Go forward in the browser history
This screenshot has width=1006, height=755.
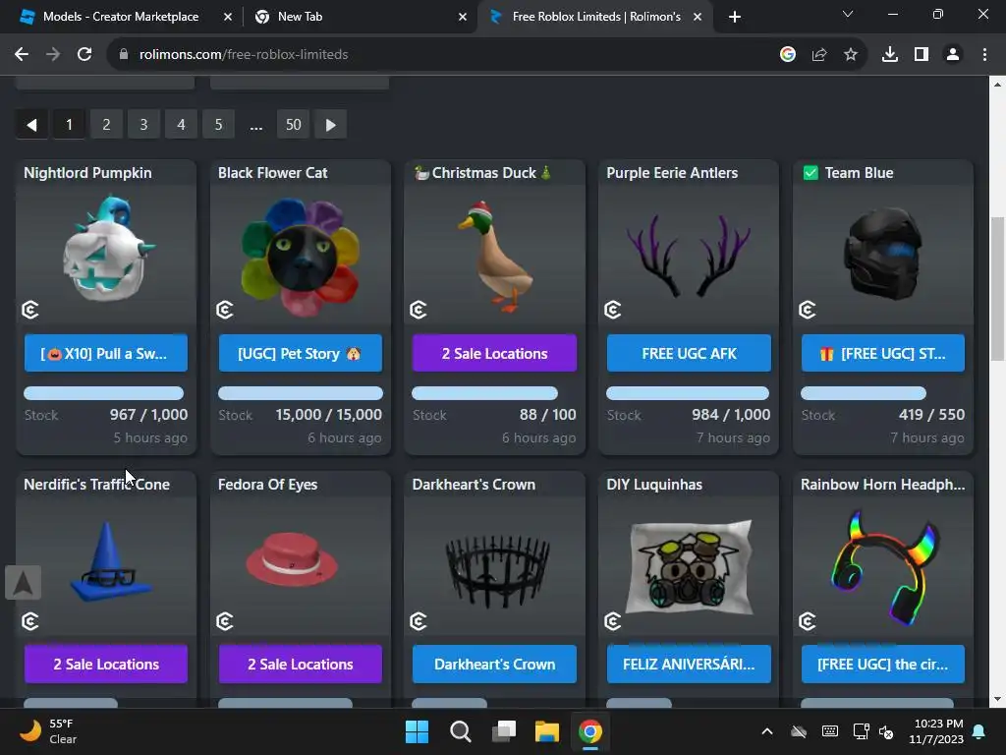(53, 55)
